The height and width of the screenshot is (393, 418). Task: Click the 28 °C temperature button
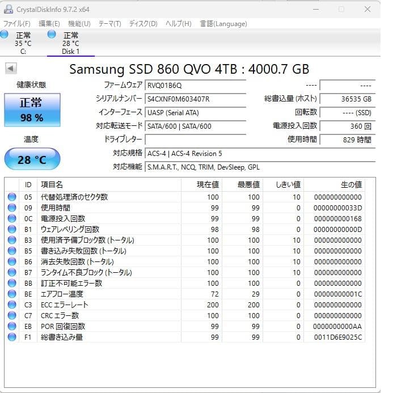pos(32,159)
